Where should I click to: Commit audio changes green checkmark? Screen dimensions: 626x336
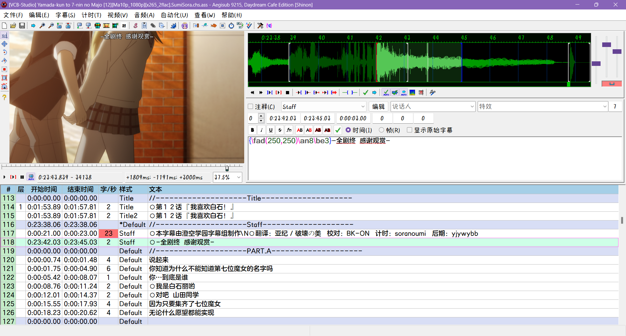[365, 93]
